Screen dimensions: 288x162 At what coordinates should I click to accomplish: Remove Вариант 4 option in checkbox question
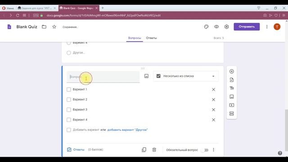pos(213,120)
